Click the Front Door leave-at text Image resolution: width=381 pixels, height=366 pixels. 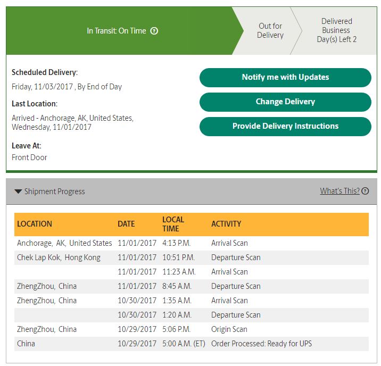pos(29,157)
